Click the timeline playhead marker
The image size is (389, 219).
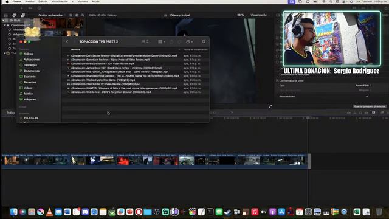click(308, 118)
